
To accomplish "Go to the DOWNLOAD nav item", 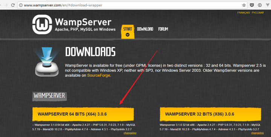I will 145,29.
